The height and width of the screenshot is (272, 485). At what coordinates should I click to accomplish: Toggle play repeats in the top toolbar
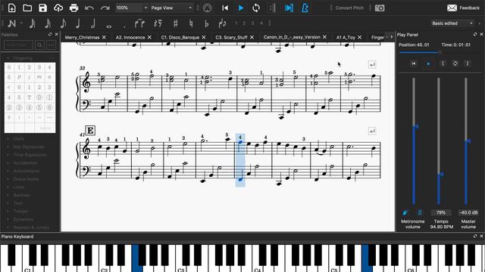(x=271, y=8)
